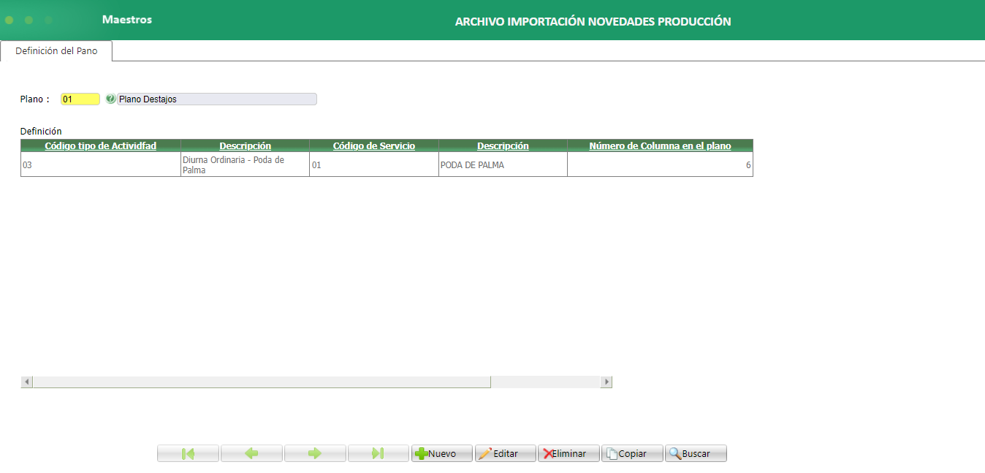The image size is (985, 473).
Task: Click the Buscar button
Action: 696,453
